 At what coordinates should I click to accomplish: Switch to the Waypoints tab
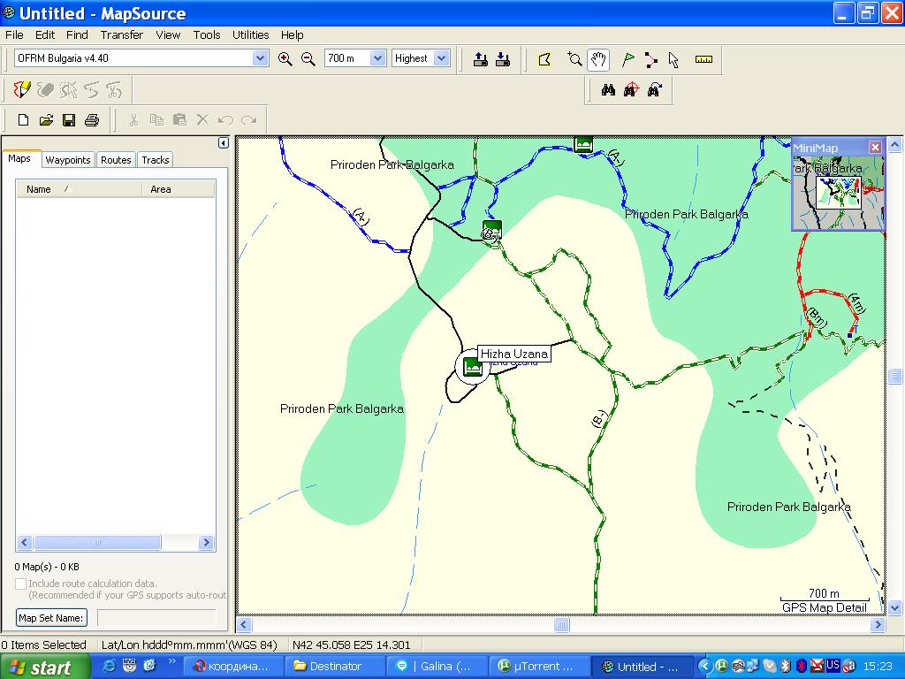click(68, 160)
